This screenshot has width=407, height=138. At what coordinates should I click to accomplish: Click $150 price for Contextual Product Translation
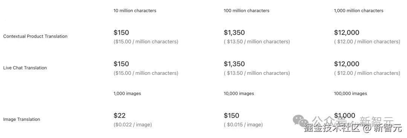pos(121,33)
